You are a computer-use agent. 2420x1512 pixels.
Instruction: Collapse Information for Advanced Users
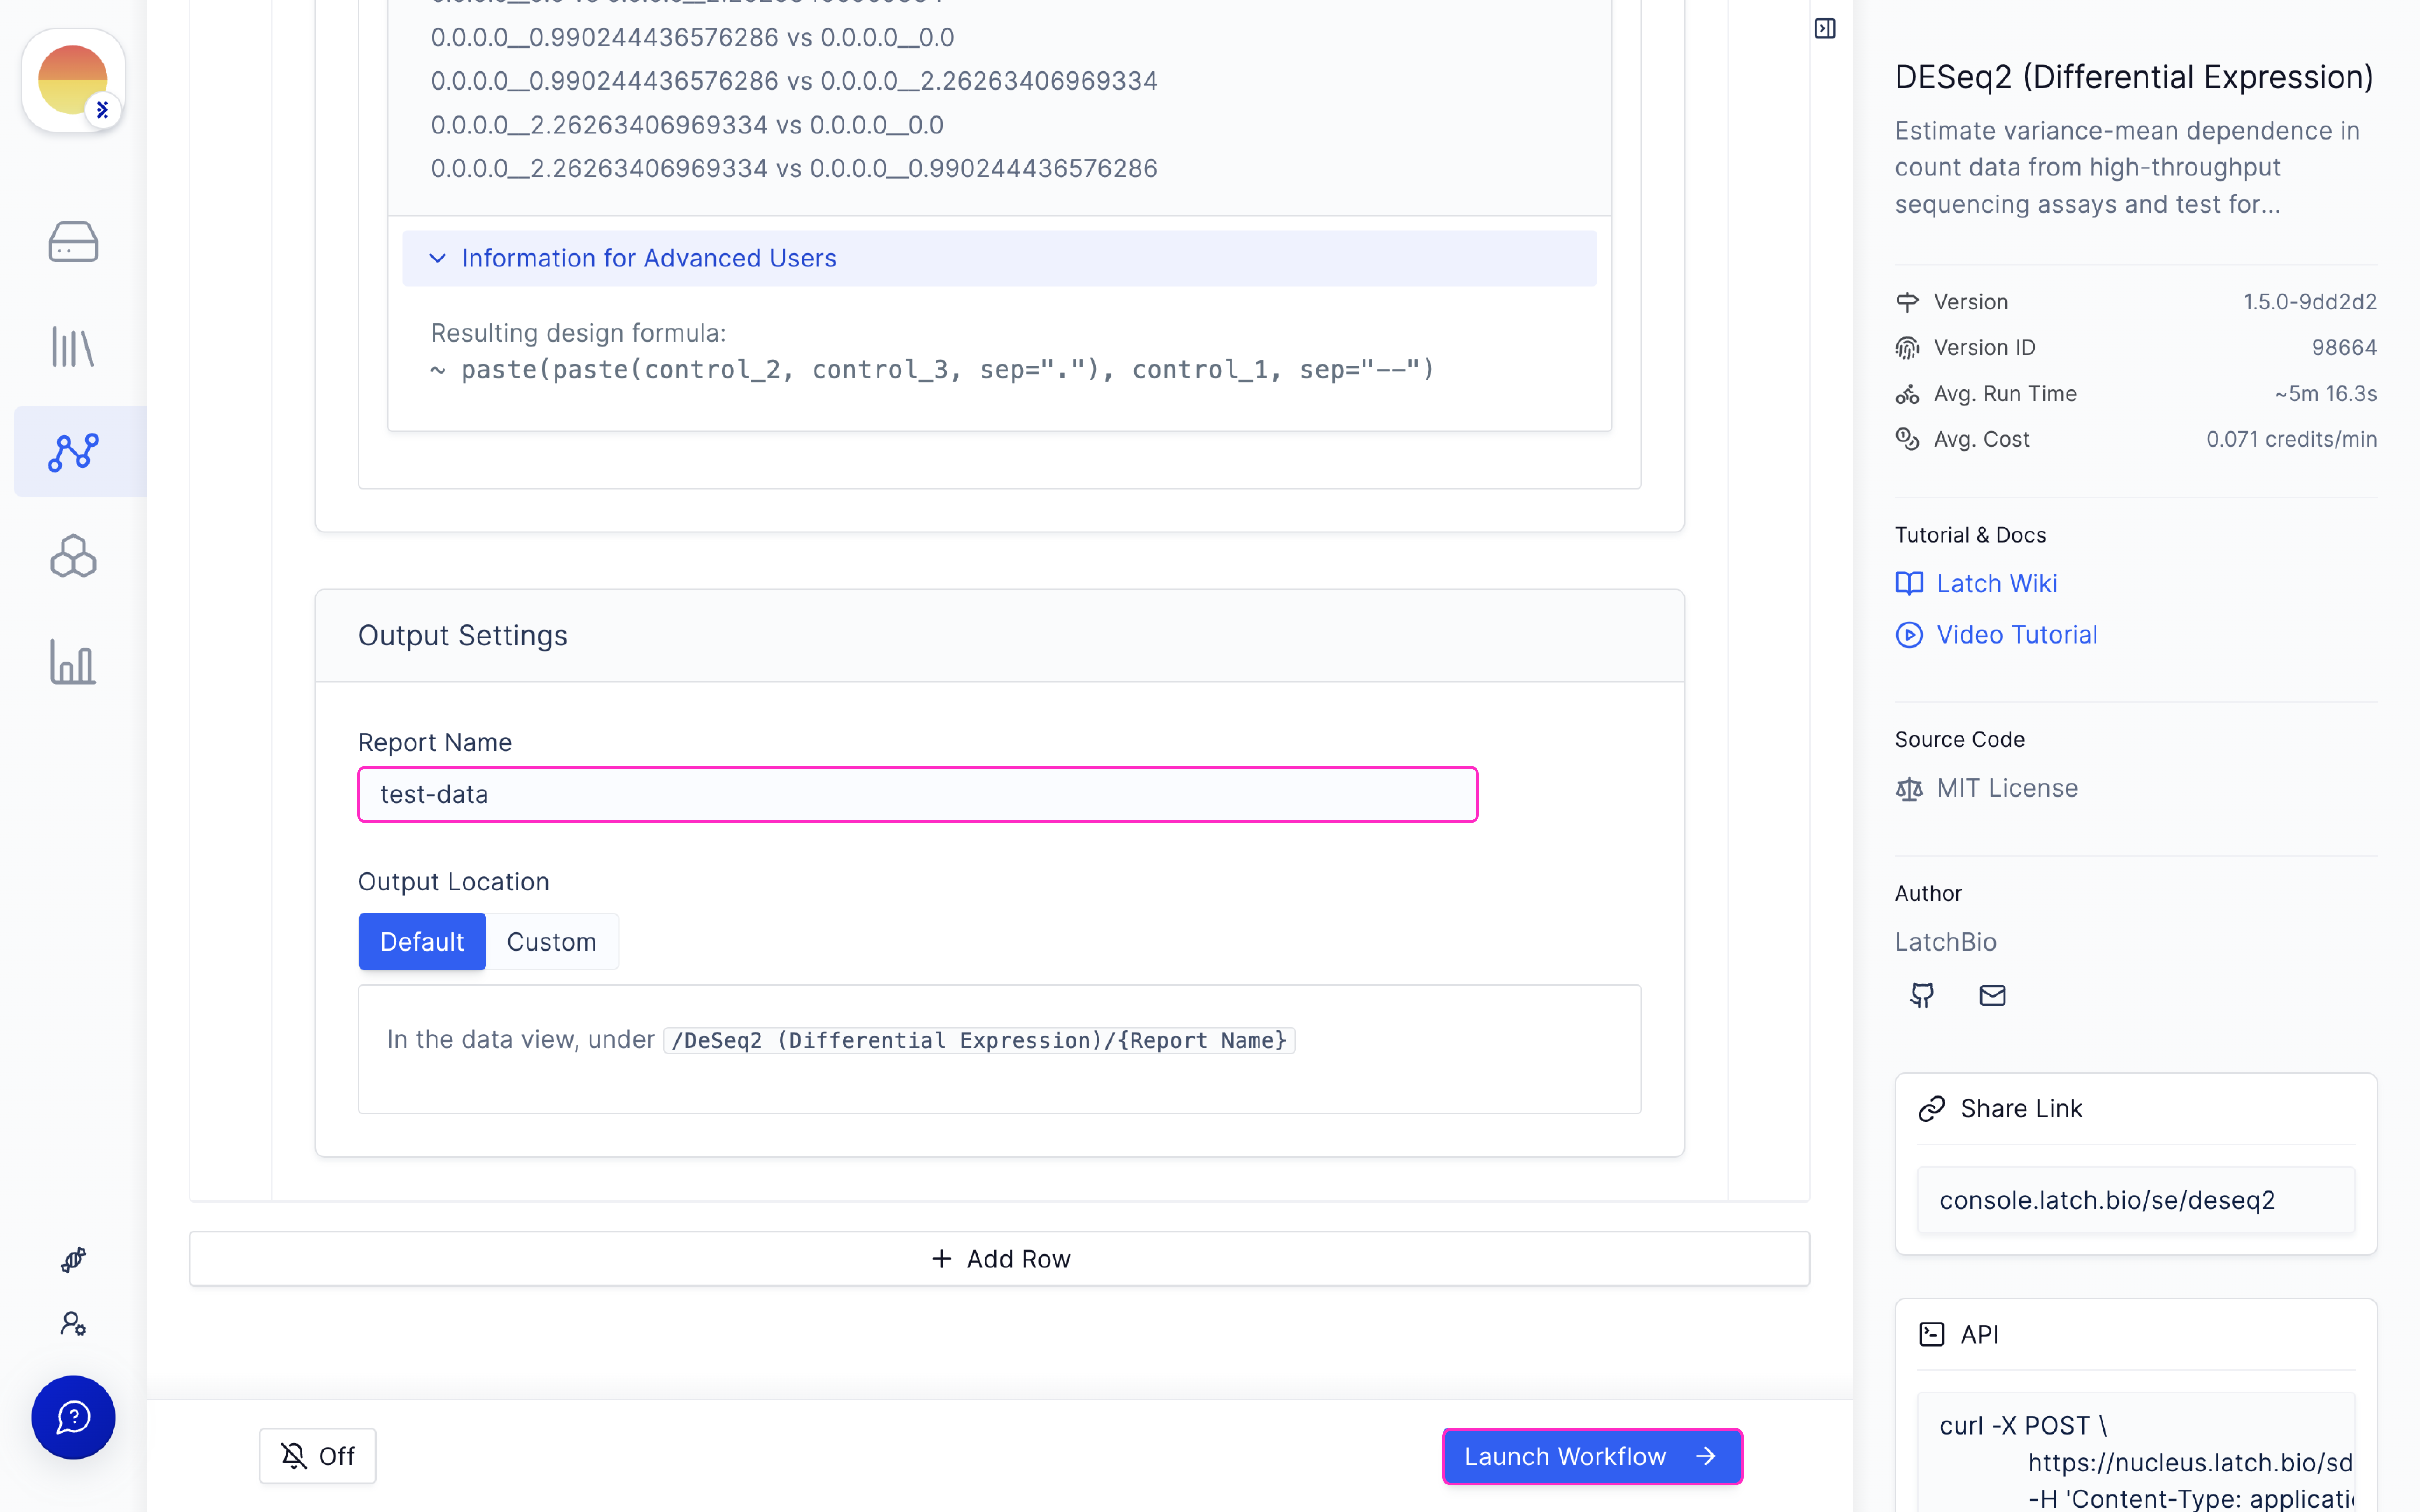999,258
